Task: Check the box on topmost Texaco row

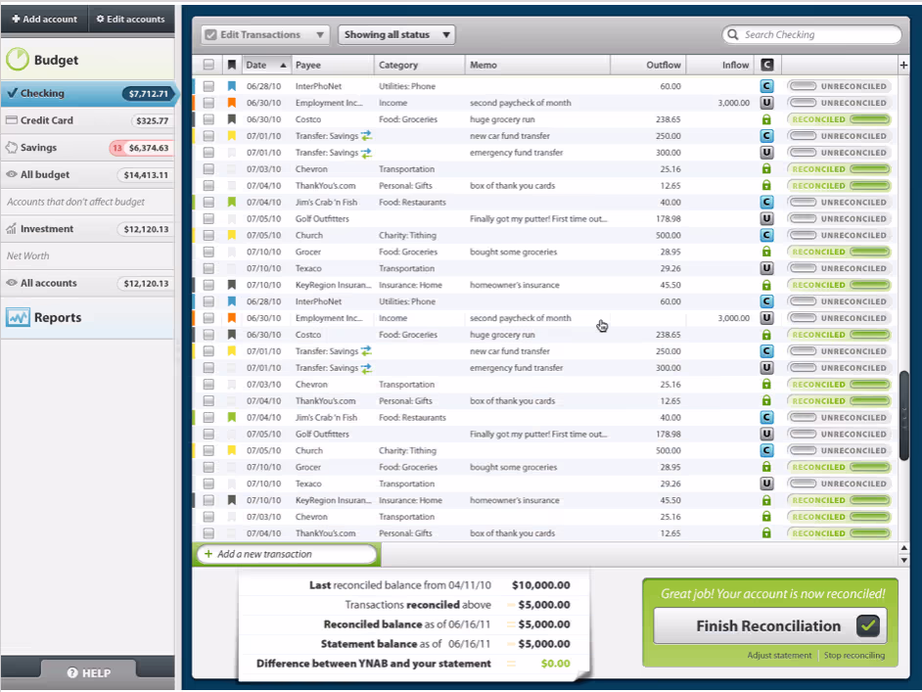Action: [208, 268]
